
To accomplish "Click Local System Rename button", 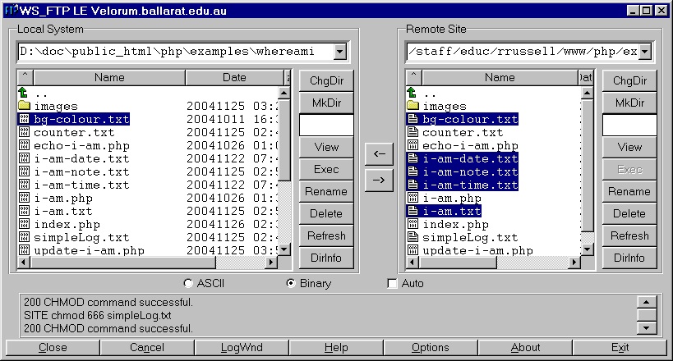I will coord(326,192).
